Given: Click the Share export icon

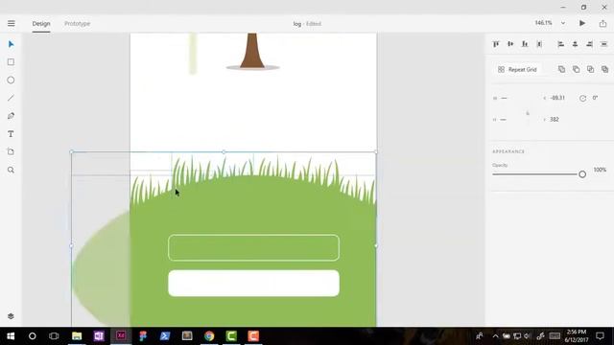Looking at the screenshot, I should pos(602,23).
